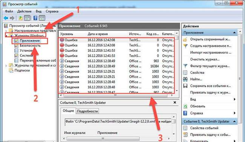Open the Справка menu in menu bar
The image size is (245, 142).
tap(52, 11)
